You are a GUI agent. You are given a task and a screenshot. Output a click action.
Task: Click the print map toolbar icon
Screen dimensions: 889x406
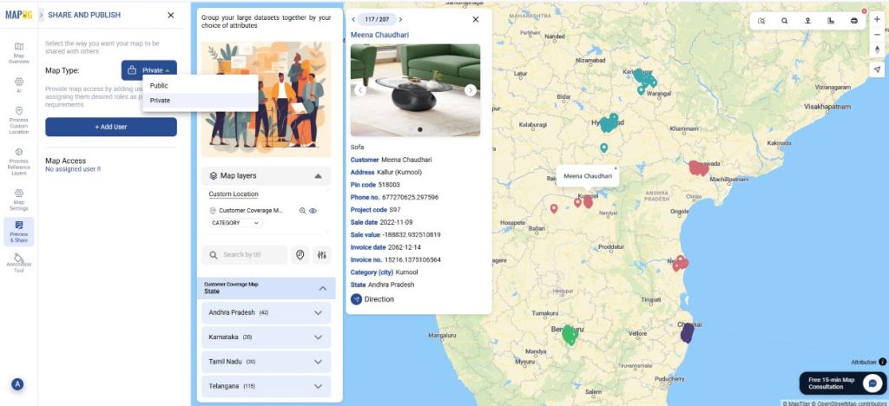854,21
